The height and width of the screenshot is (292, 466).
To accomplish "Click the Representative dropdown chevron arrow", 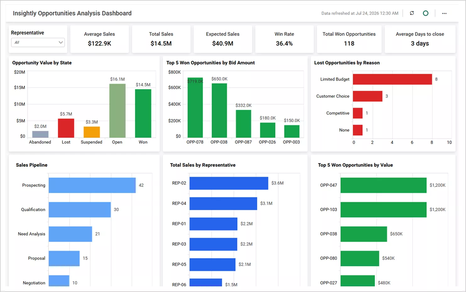I will (x=61, y=42).
